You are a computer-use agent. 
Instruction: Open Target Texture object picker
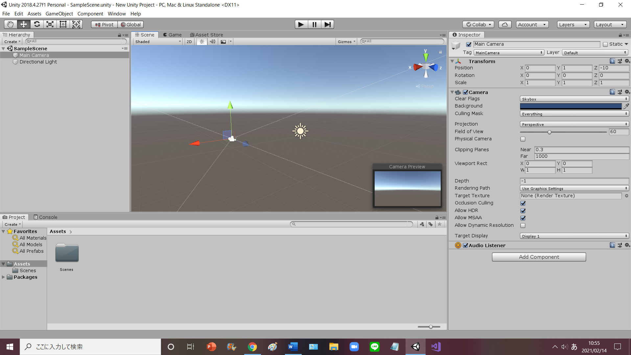click(626, 196)
